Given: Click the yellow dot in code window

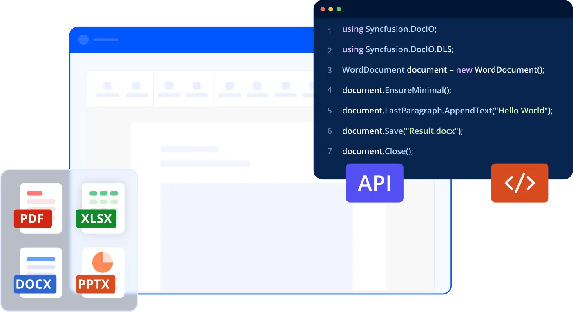Looking at the screenshot, I should tap(331, 9).
